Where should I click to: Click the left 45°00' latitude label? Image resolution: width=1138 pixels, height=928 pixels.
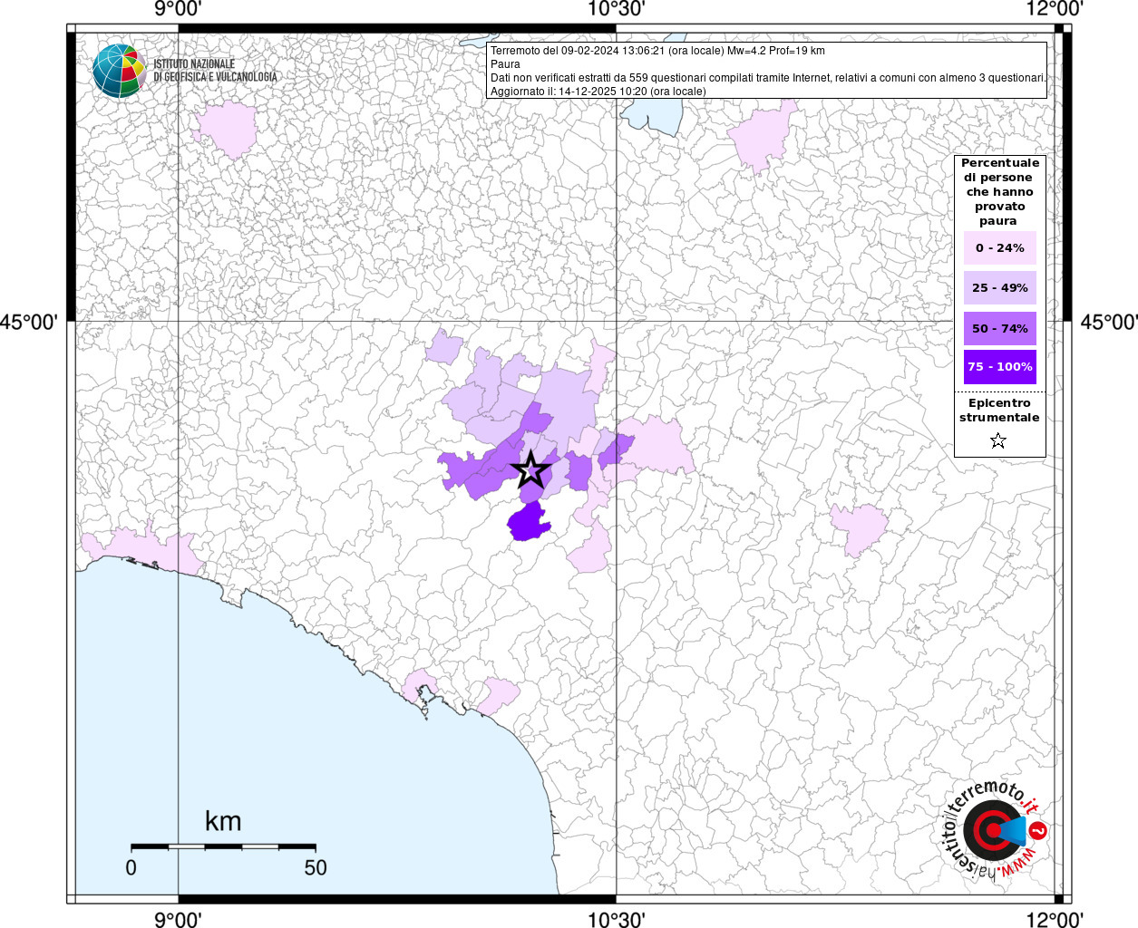coord(29,322)
